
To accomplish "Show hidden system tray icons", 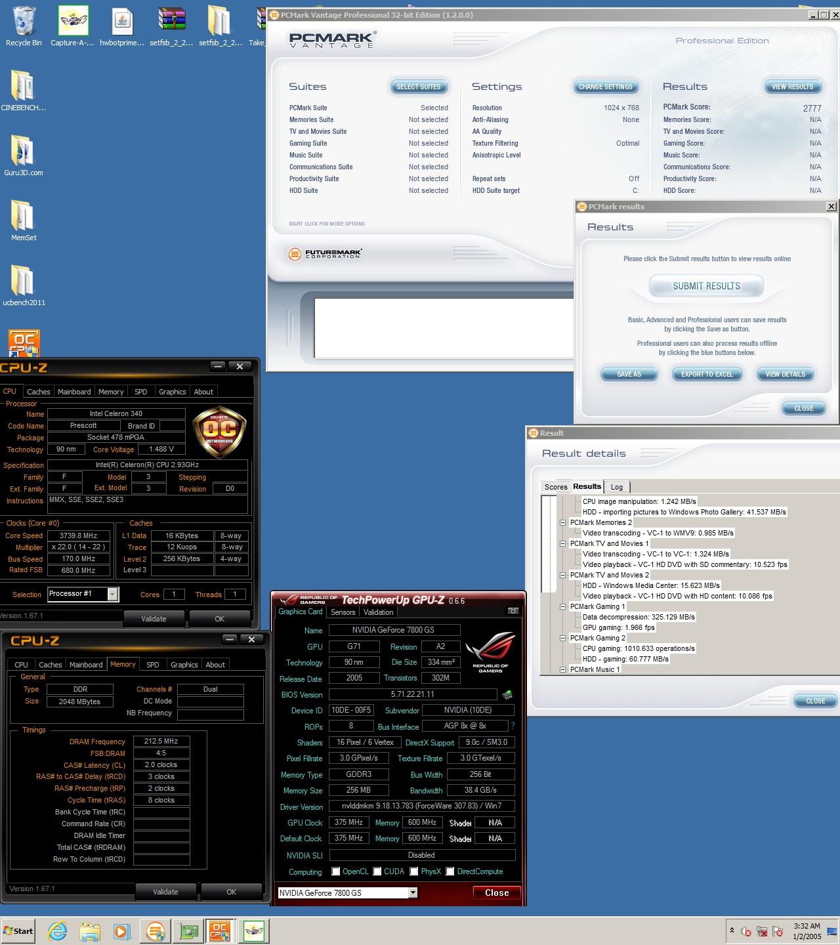I will point(732,931).
